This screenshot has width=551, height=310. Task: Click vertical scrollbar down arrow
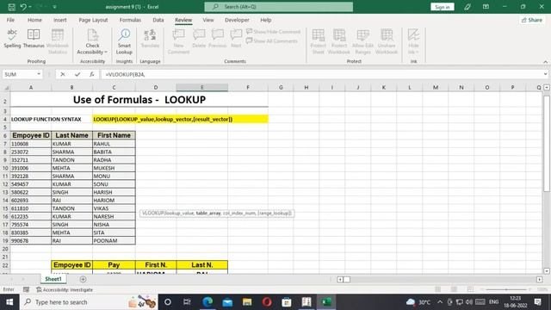pyautogui.click(x=547, y=271)
